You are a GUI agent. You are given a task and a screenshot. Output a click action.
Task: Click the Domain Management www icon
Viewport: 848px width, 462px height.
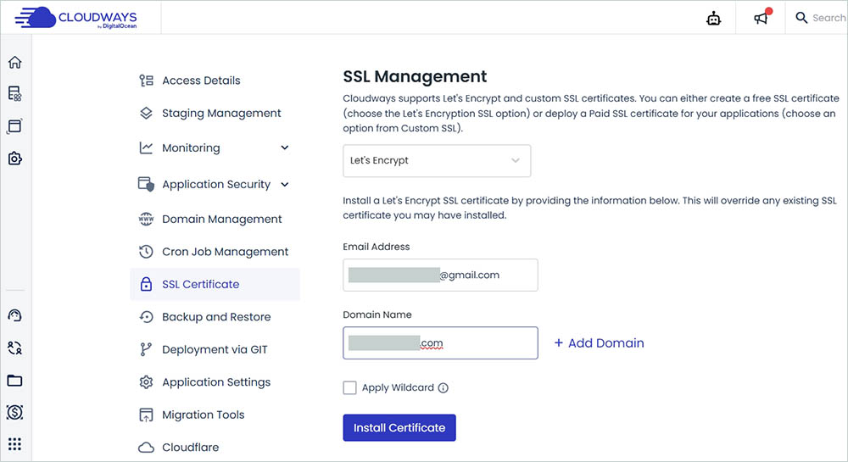point(146,219)
